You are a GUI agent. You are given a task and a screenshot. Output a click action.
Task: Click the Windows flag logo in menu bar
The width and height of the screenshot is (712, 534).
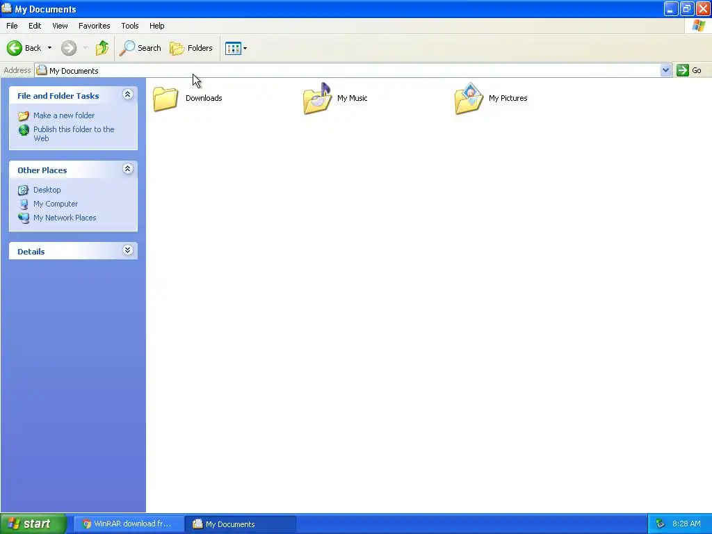698,26
